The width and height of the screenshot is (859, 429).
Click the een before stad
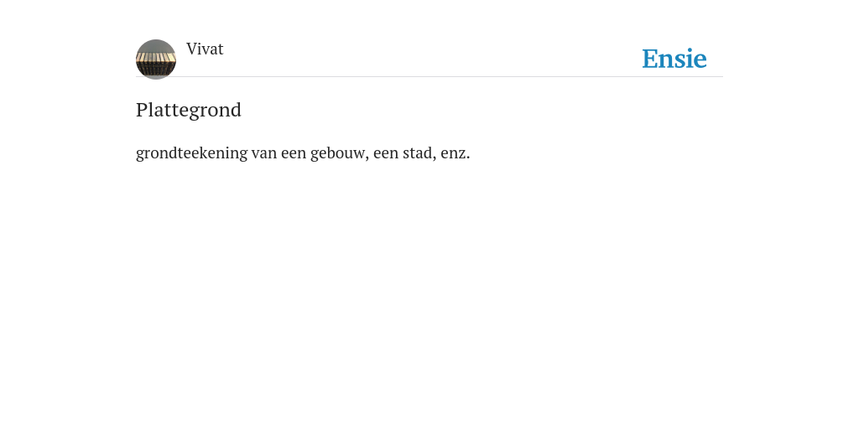pyautogui.click(x=386, y=154)
